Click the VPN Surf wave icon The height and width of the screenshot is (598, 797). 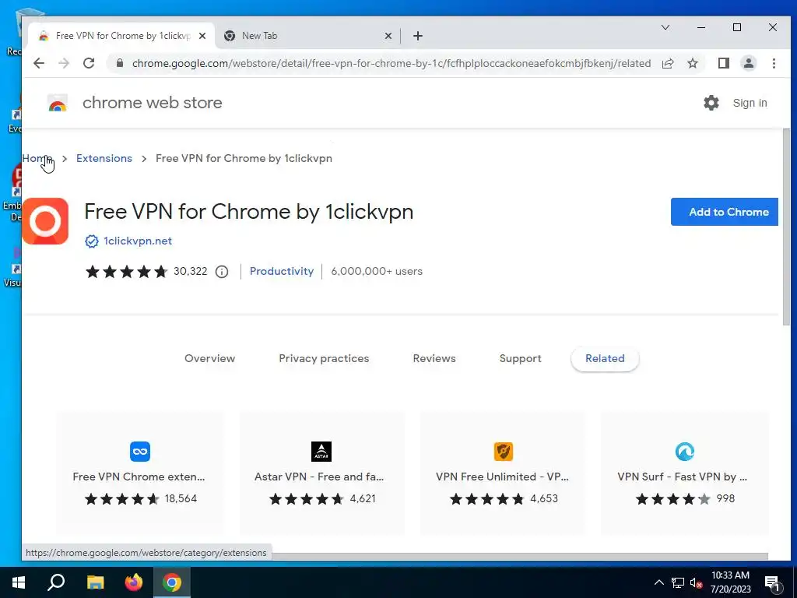[685, 452]
